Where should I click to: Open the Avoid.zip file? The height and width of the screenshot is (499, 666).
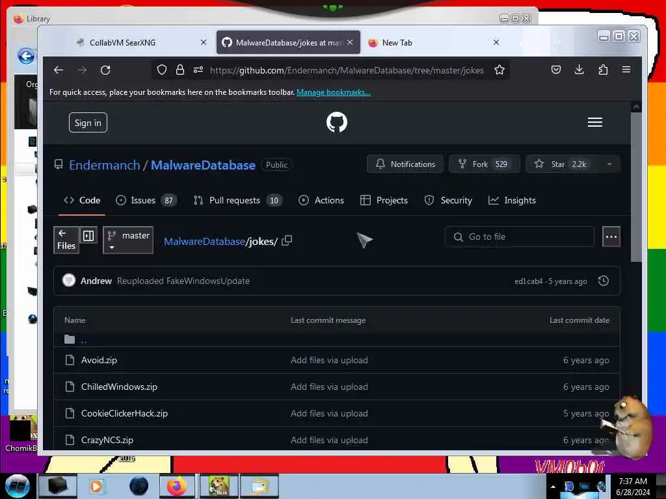[x=99, y=360]
